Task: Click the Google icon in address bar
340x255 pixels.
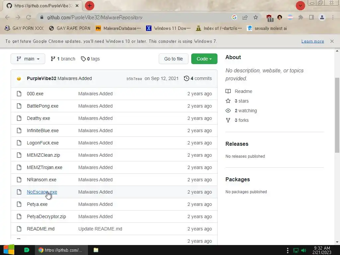Action: (x=234, y=17)
